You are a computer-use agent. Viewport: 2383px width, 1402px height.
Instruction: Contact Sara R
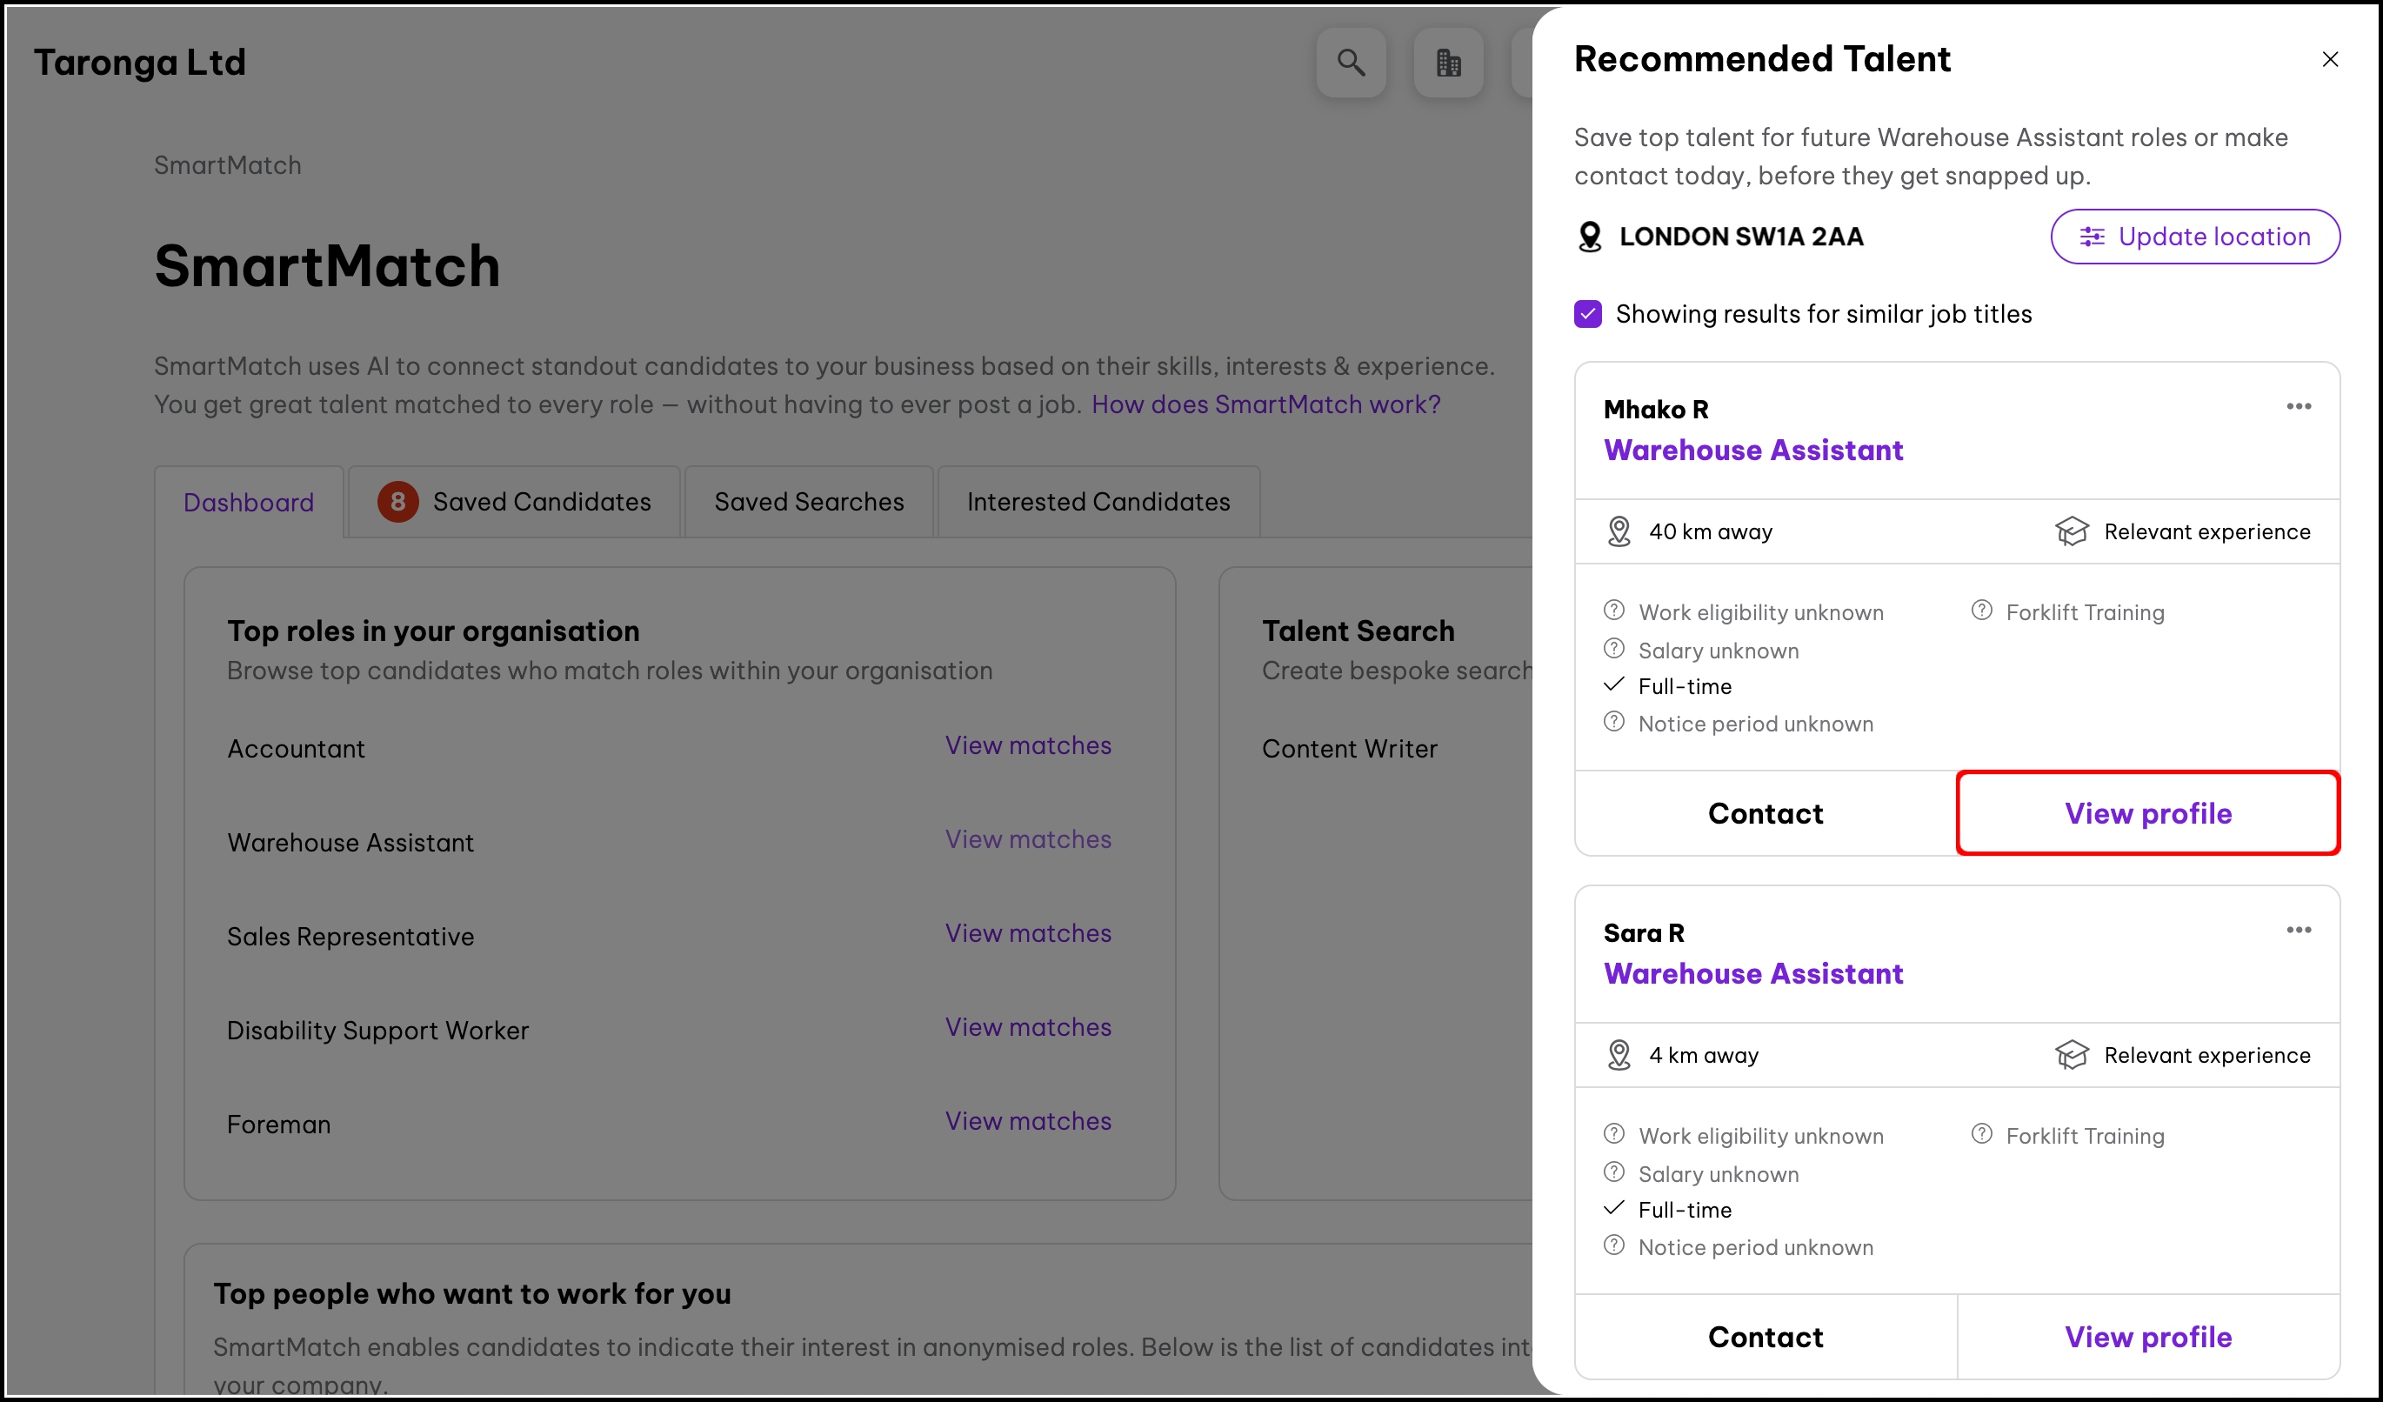pos(1765,1337)
